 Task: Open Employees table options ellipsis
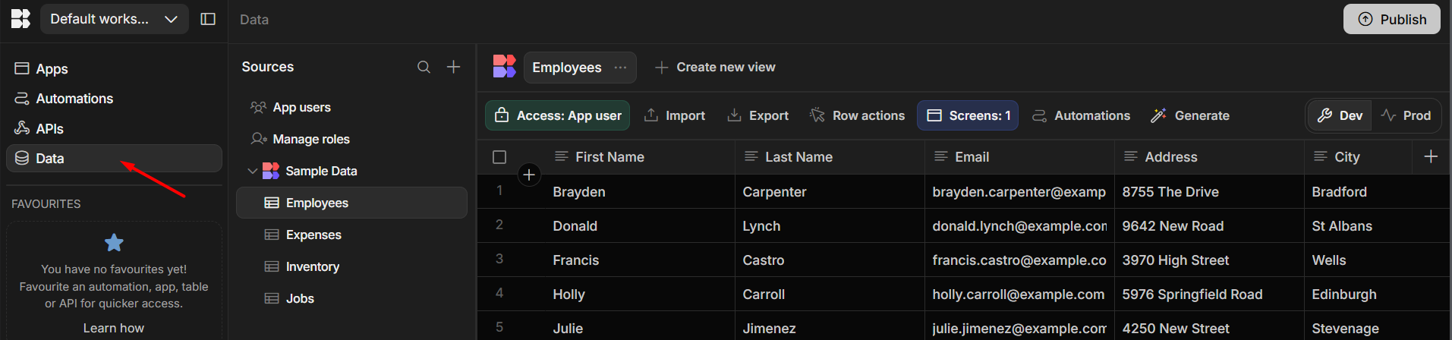[620, 68]
